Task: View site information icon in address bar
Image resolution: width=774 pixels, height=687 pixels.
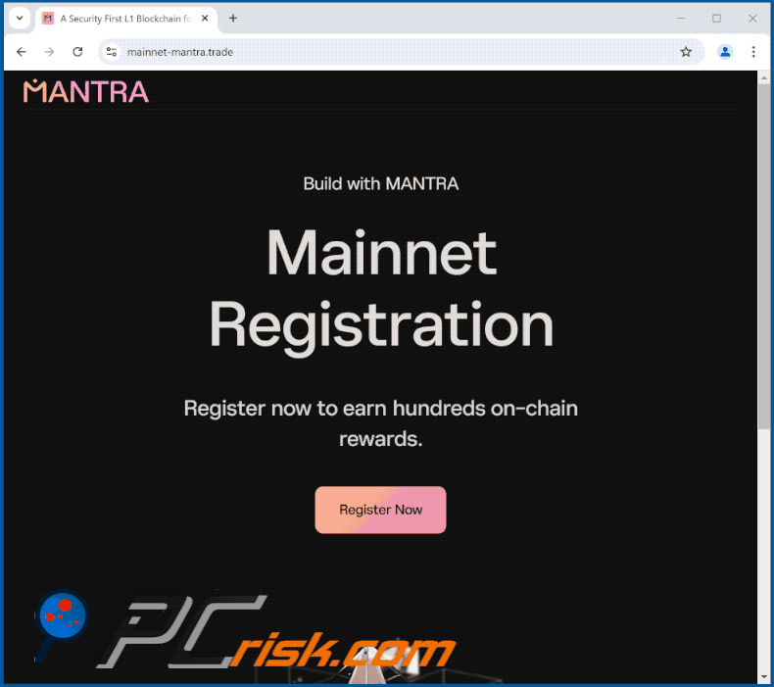Action: coord(112,52)
